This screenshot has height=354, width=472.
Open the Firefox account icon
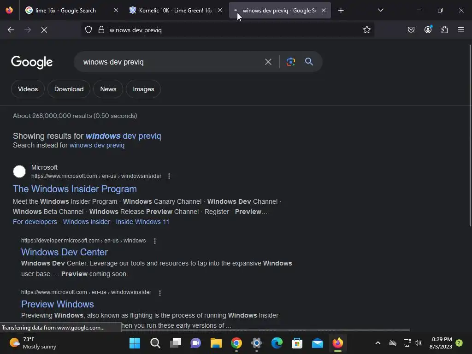point(428,29)
